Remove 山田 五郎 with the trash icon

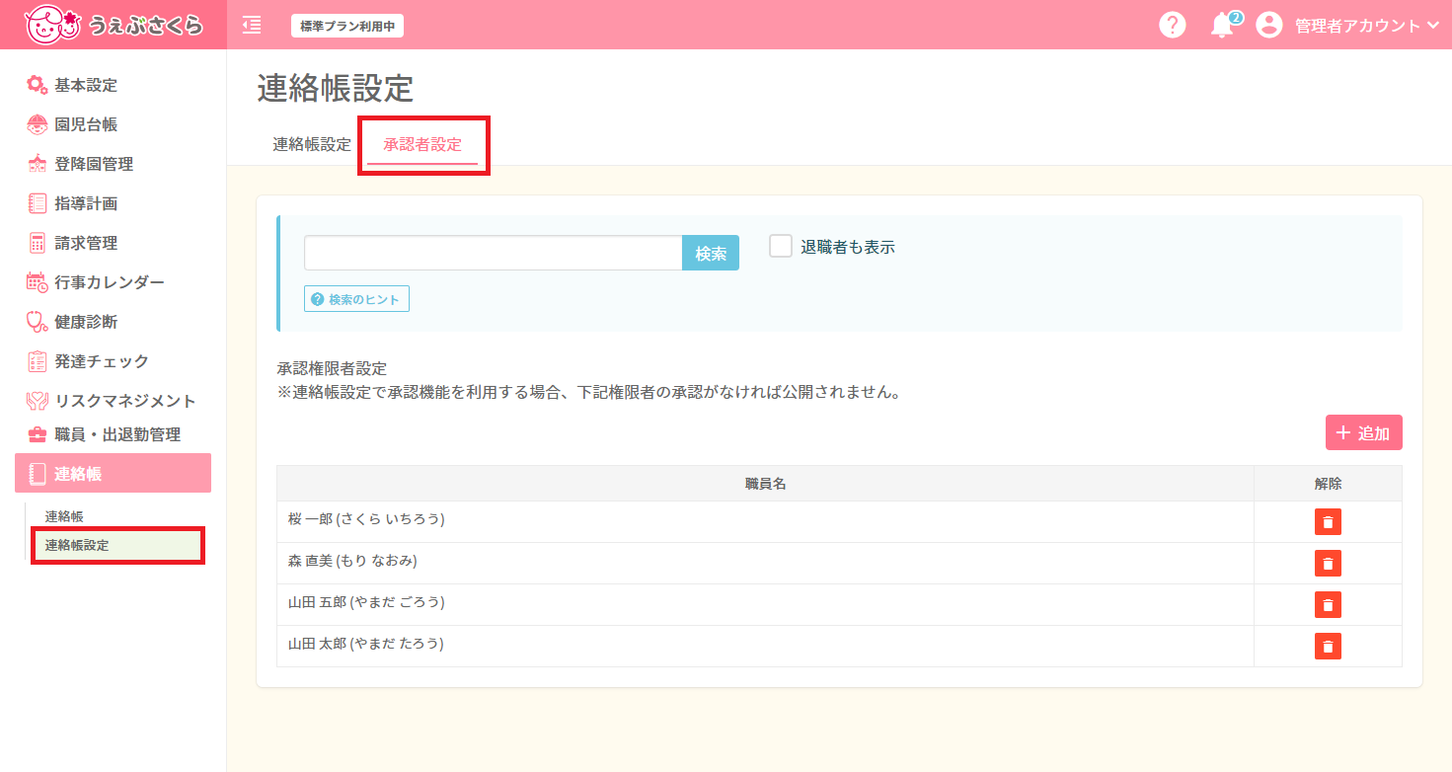pos(1328,605)
